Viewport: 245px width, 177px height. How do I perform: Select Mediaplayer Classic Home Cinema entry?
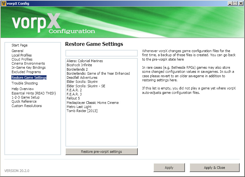click(92, 103)
